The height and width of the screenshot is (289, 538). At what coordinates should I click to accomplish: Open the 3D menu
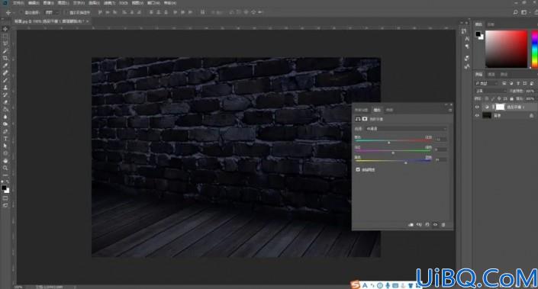[124, 3]
